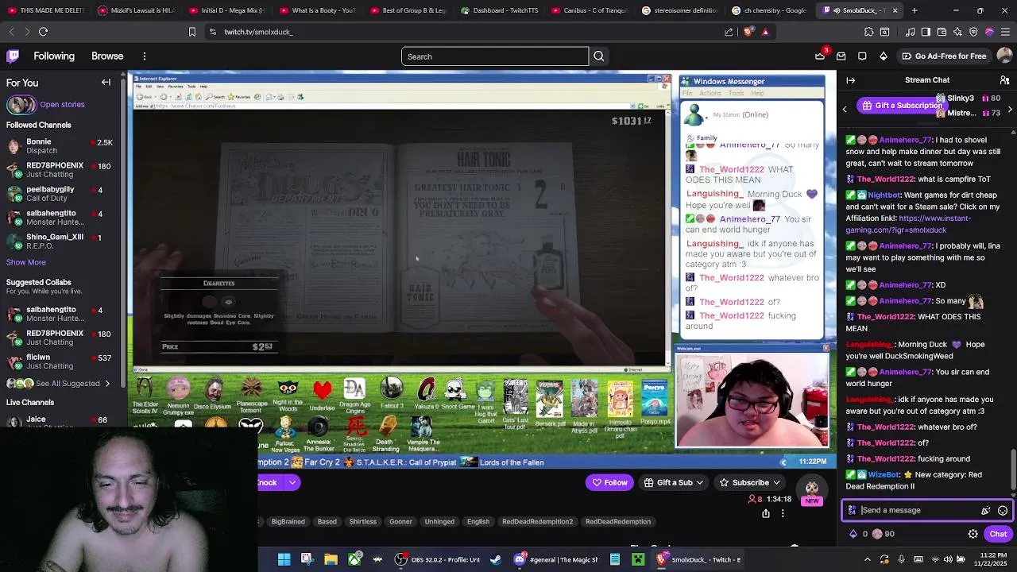Open the user avatar menu
This screenshot has height=572, width=1017.
click(x=1004, y=56)
